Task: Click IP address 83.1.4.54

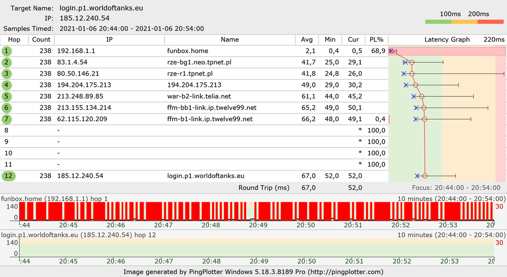Action: coord(72,62)
